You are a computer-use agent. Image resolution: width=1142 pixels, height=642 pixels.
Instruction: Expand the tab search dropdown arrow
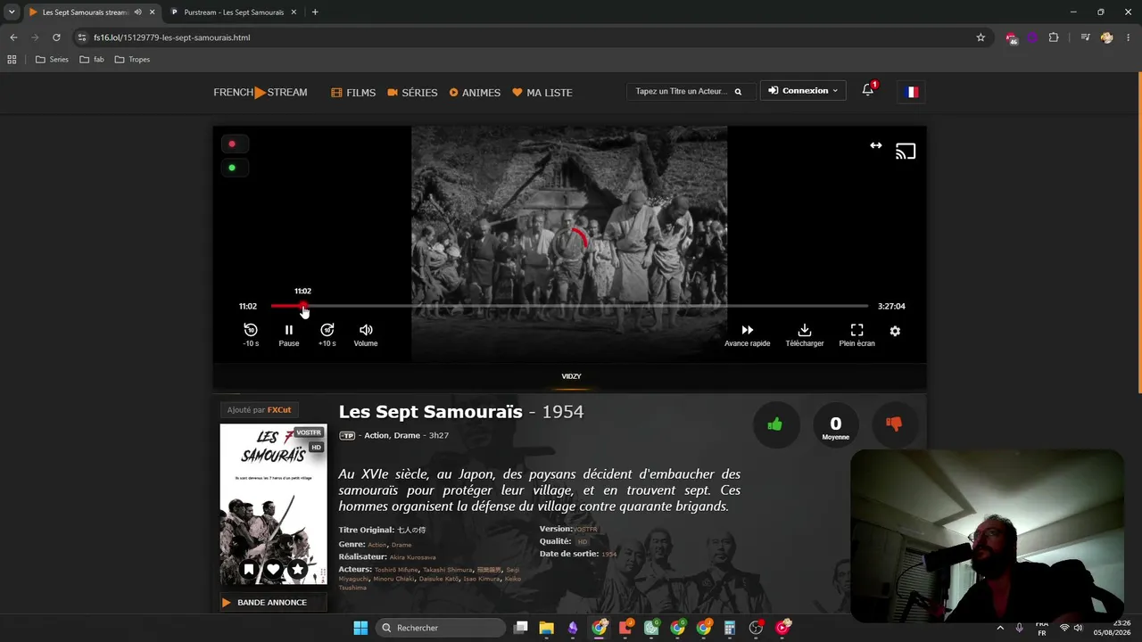click(x=12, y=12)
